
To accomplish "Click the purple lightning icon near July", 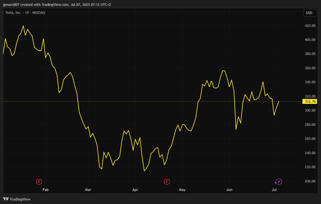I will click(x=279, y=182).
